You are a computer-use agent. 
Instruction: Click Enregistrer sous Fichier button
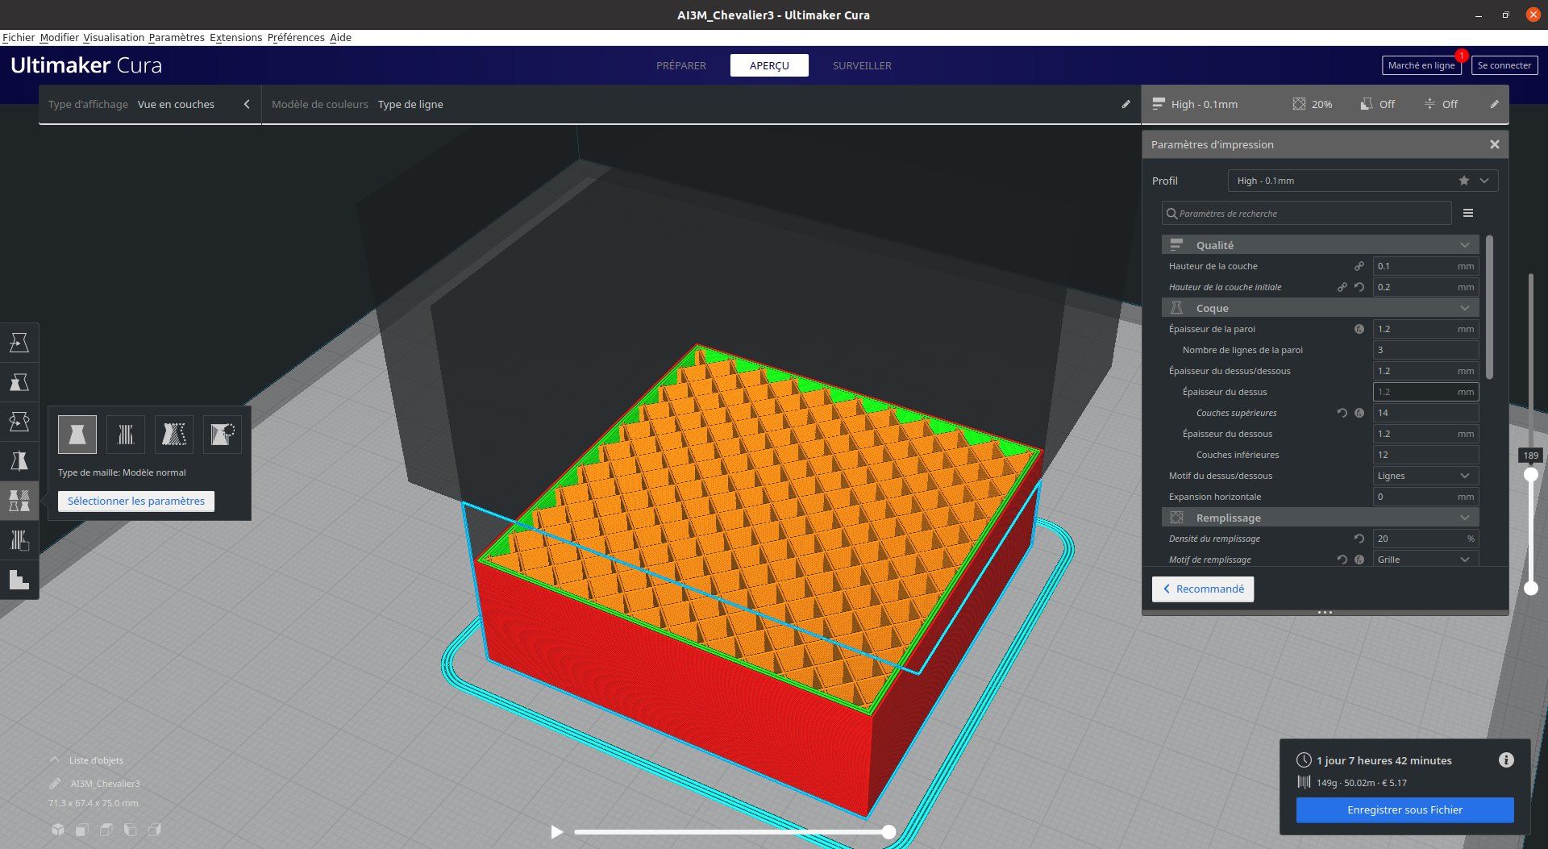point(1404,810)
